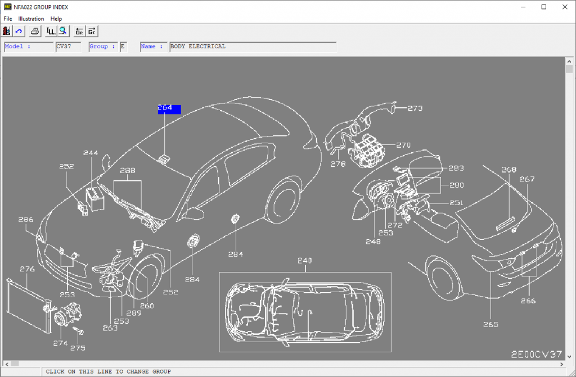576x377 pixels.
Task: Select callout 240 on the wiring harness diagram
Action: coord(305,260)
